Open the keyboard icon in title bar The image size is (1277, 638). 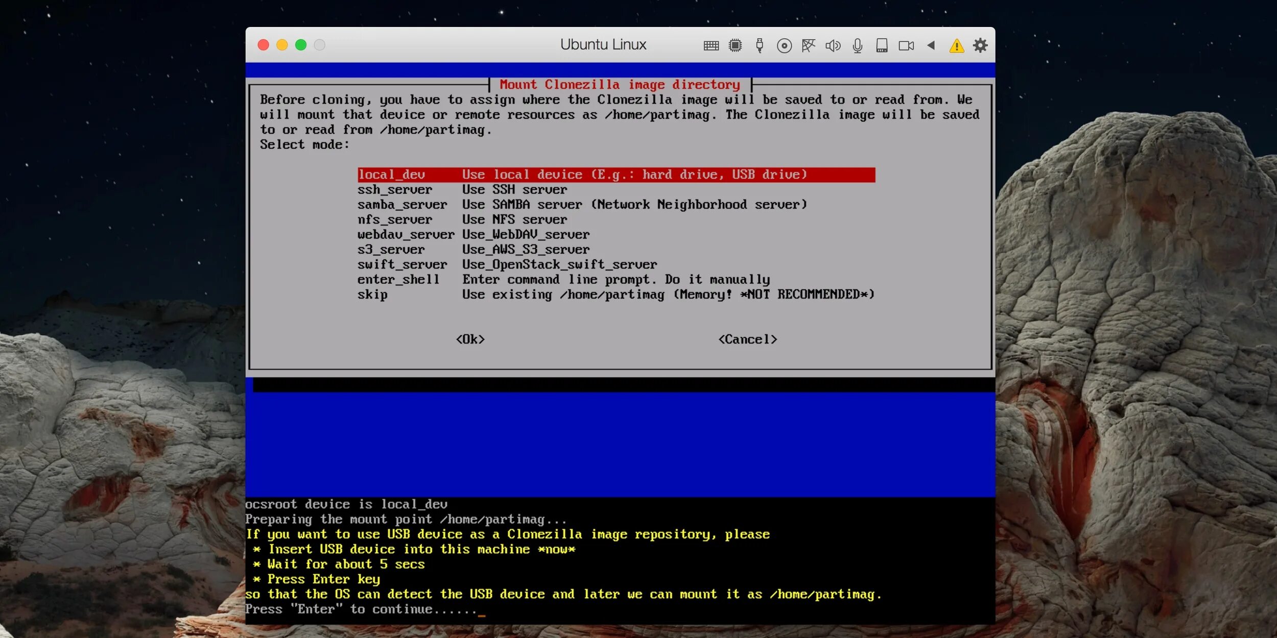pos(711,46)
